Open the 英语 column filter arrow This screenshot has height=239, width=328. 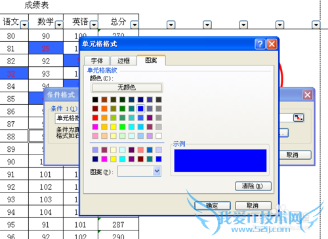coord(94,25)
